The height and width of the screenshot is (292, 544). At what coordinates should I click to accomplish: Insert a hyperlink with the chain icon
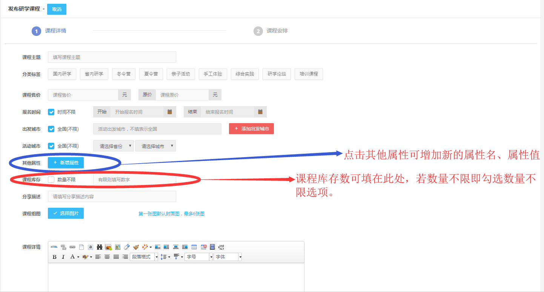(72, 247)
